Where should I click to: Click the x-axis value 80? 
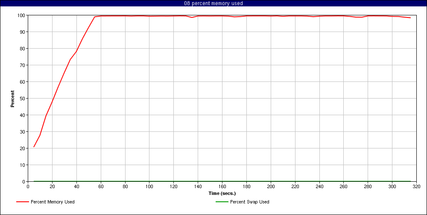coord(125,186)
